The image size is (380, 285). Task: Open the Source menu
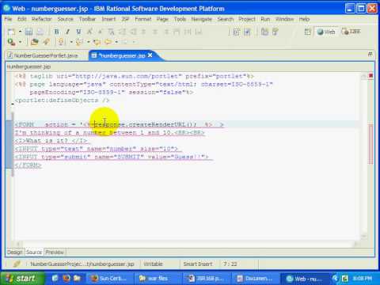tap(65, 19)
